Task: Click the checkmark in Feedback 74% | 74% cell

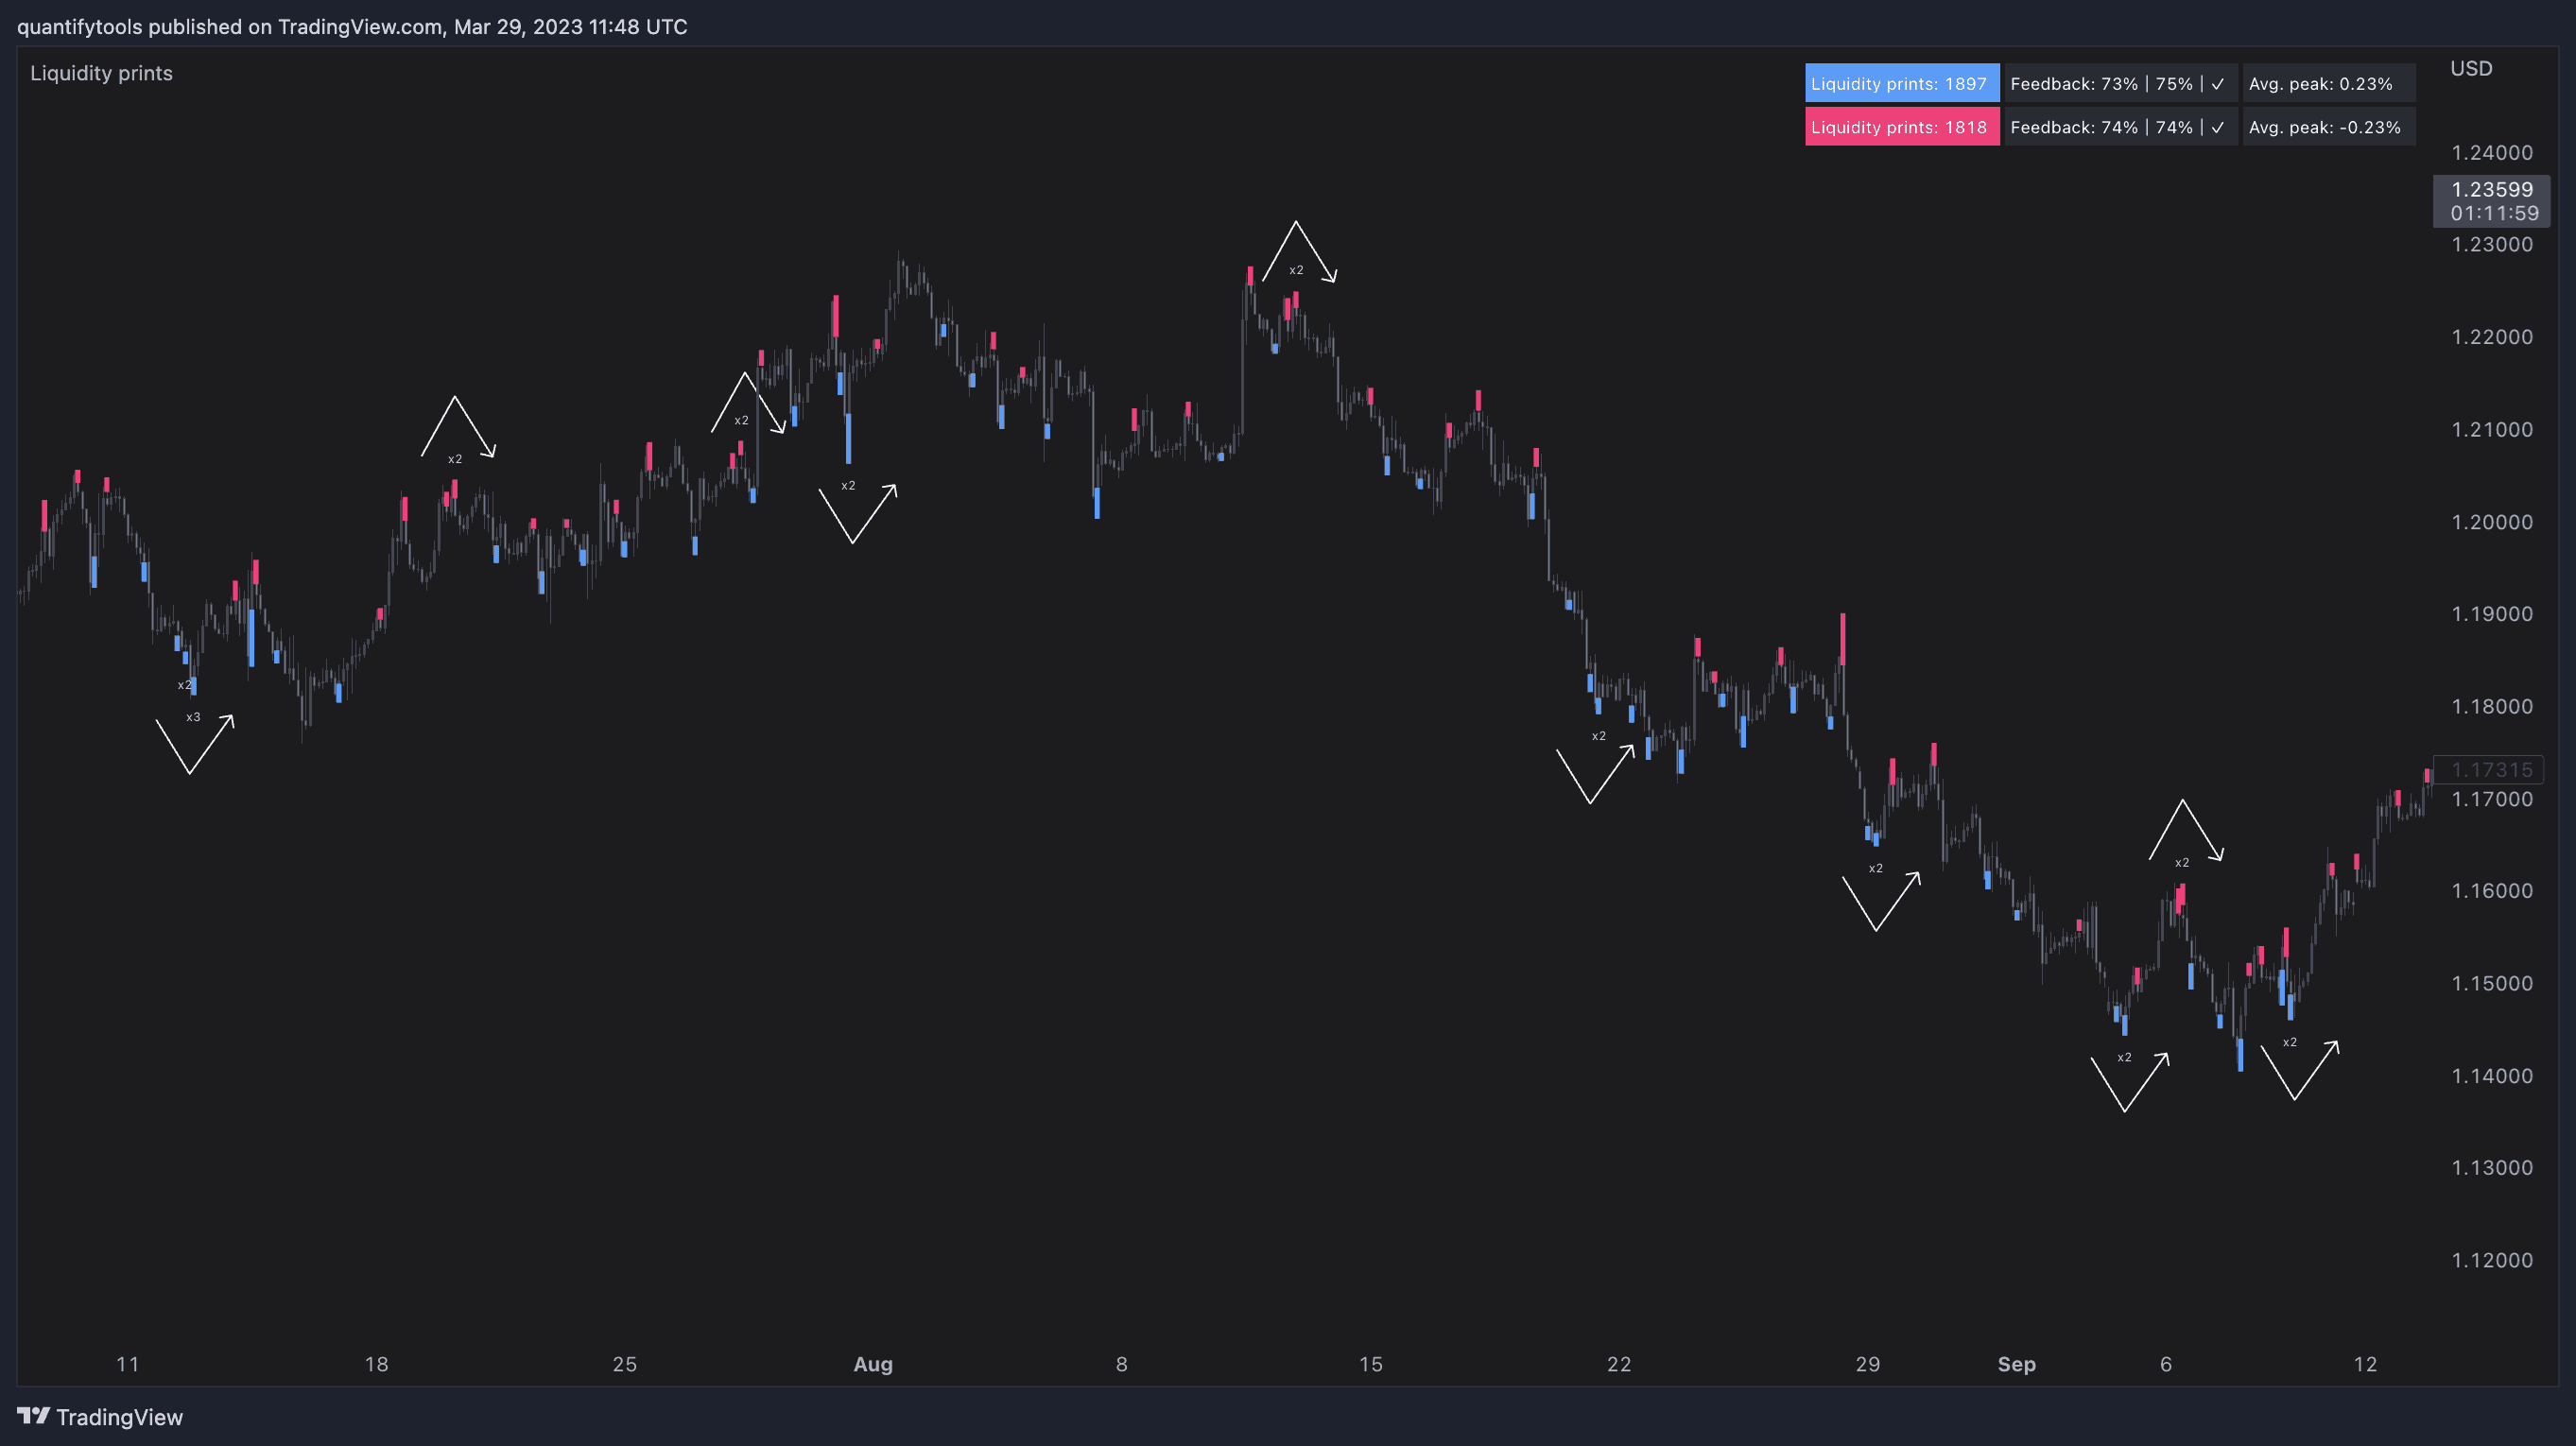Action: coord(2218,127)
